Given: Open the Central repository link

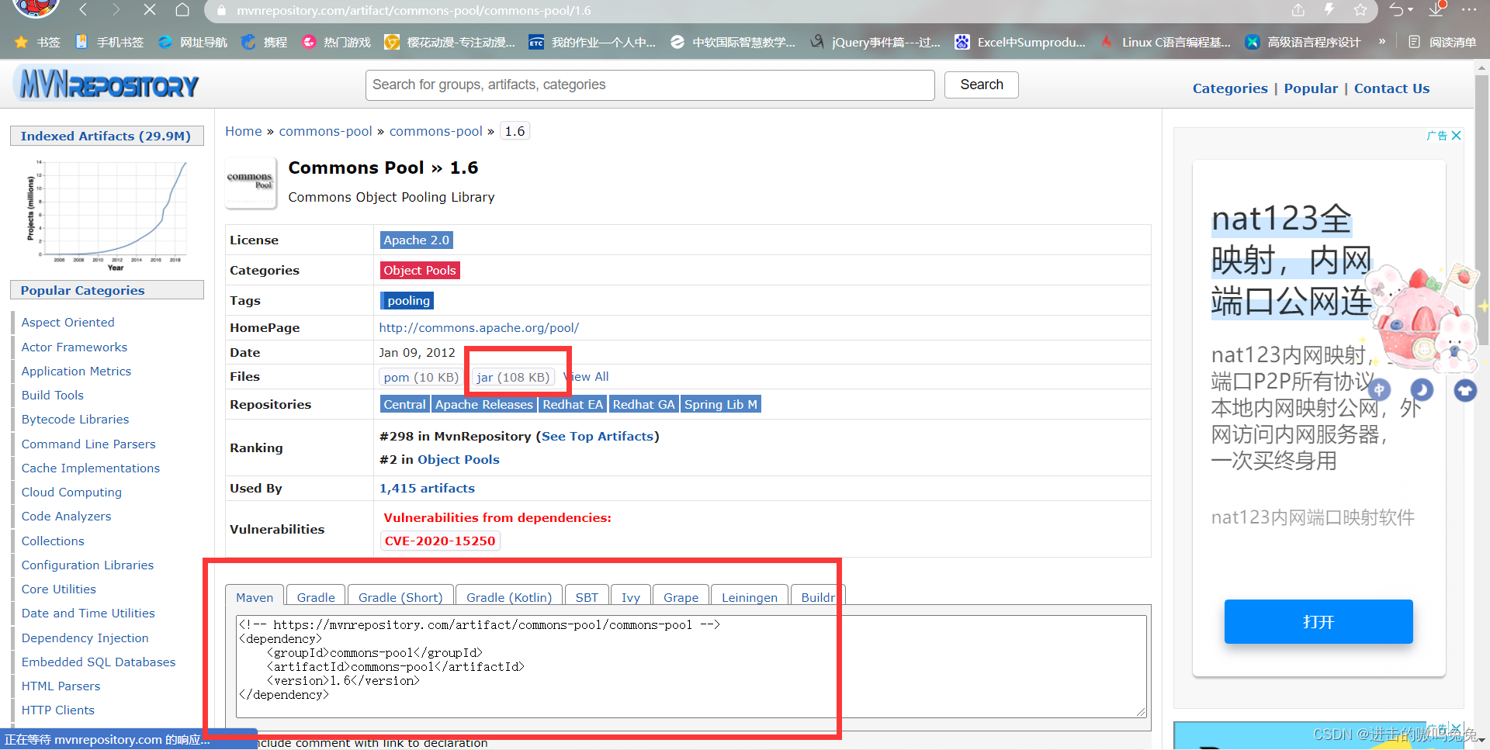Looking at the screenshot, I should (x=404, y=404).
